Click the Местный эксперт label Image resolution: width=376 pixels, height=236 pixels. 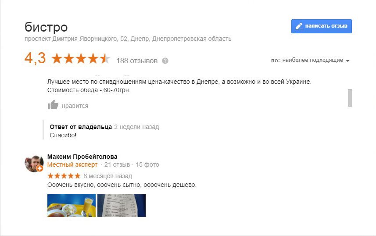pos(72,165)
